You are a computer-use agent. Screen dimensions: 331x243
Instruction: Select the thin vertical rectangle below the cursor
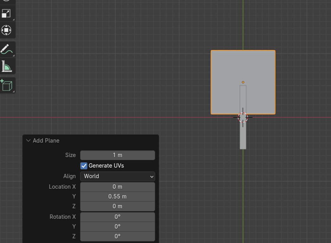point(243,138)
